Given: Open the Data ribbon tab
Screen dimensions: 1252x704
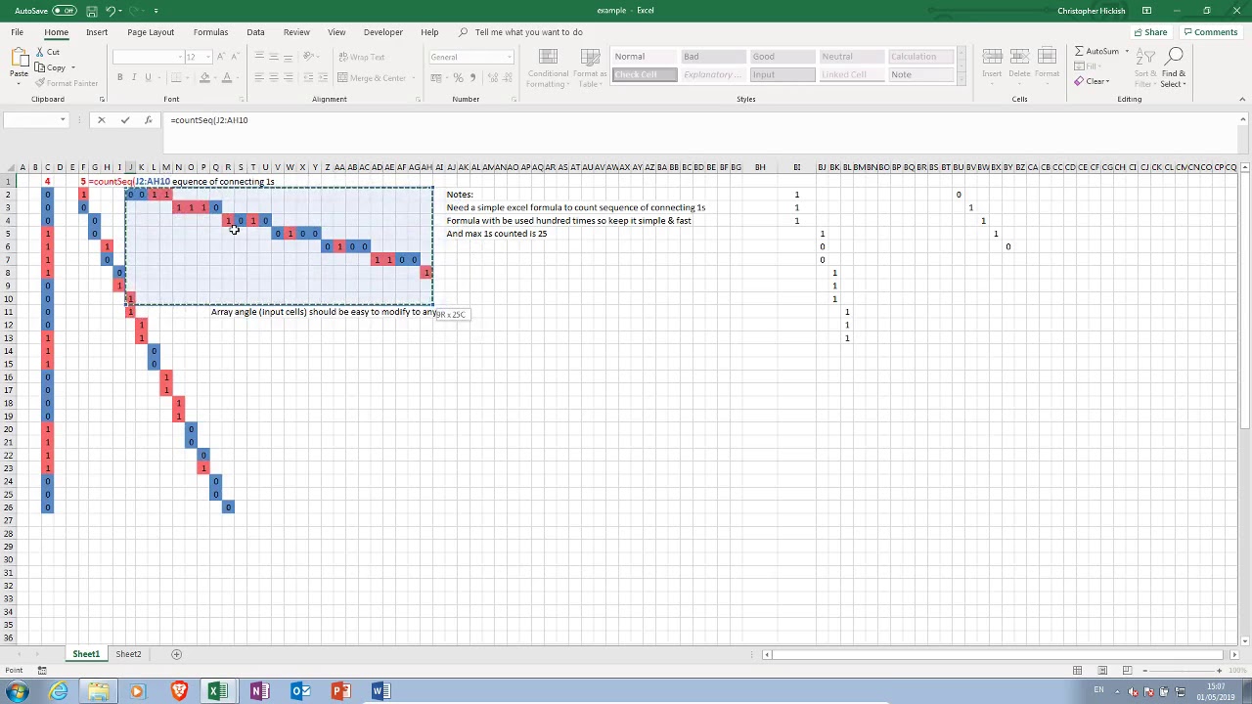Looking at the screenshot, I should tap(255, 32).
